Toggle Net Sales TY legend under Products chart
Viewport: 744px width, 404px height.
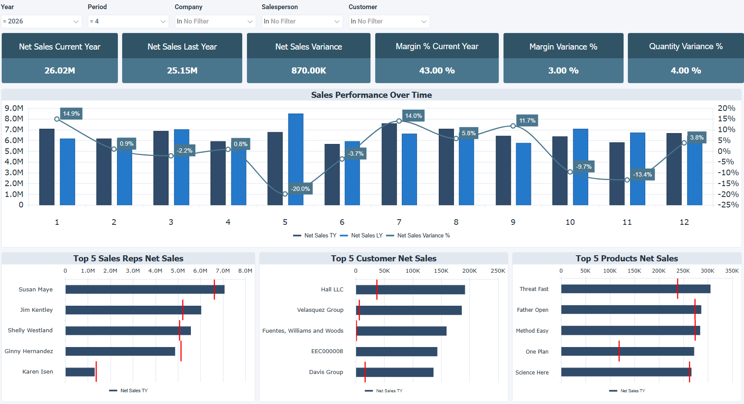pos(627,391)
